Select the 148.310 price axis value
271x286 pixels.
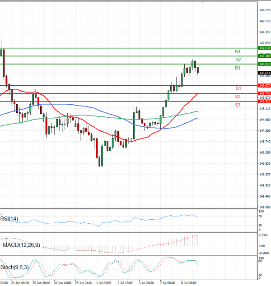coord(265,32)
